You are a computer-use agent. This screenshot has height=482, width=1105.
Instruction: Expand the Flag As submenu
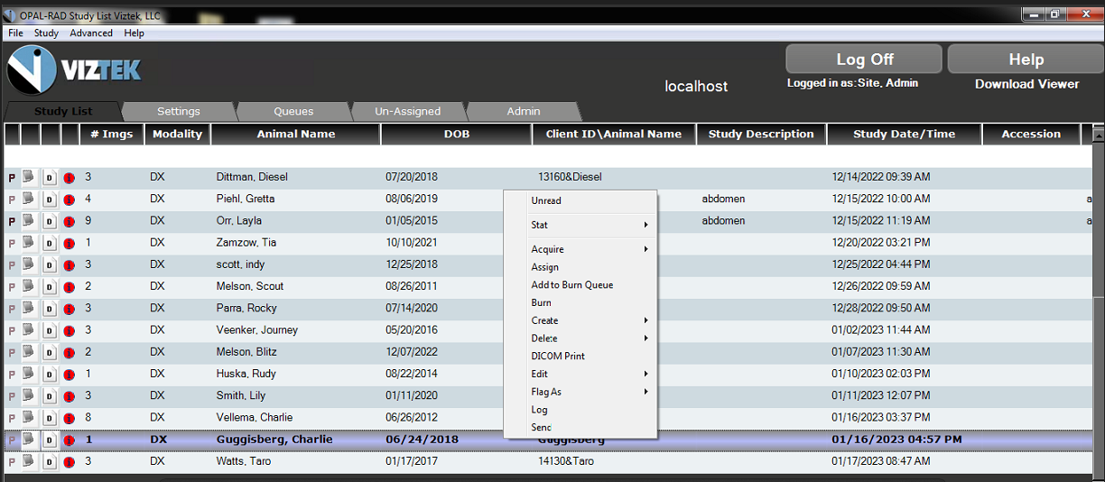pyautogui.click(x=587, y=392)
